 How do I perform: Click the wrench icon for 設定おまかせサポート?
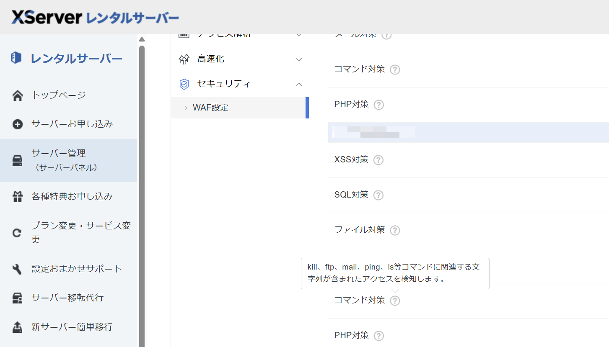coord(18,269)
